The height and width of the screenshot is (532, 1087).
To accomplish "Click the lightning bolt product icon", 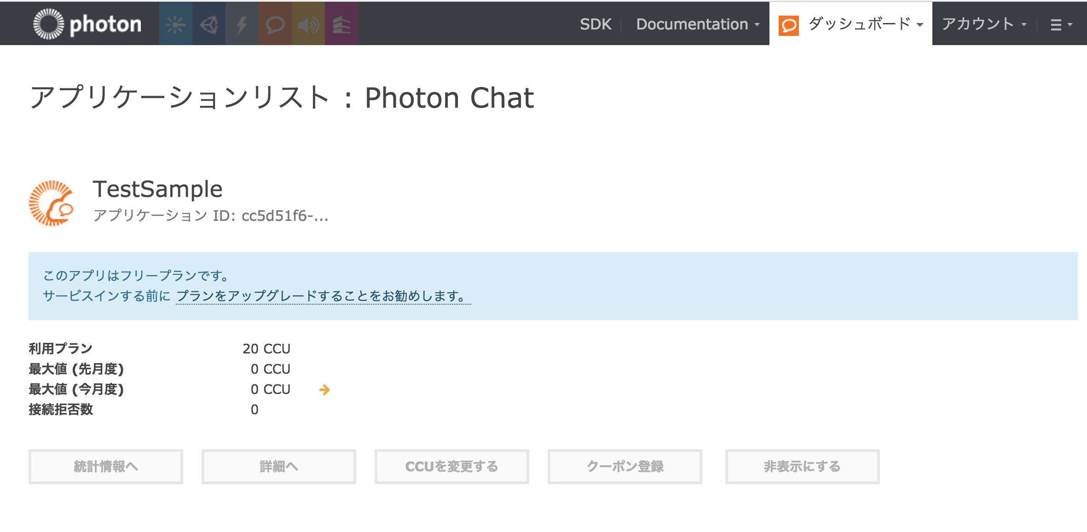I will coord(242,24).
